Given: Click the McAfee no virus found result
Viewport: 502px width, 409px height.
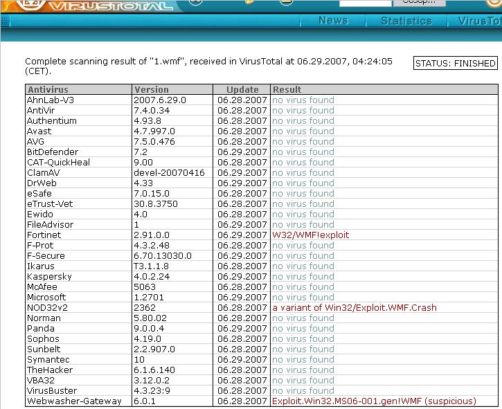Looking at the screenshot, I should click(x=303, y=287).
